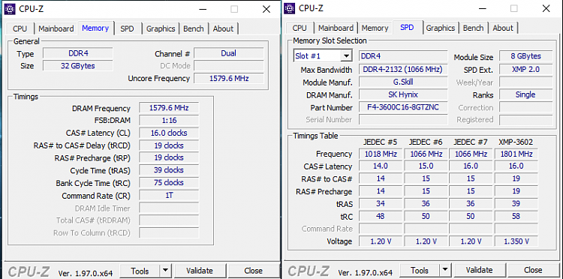Viewport: 563px width, 279px height.
Task: Click the FSB:DRAM 1:16 value
Action: [x=169, y=121]
